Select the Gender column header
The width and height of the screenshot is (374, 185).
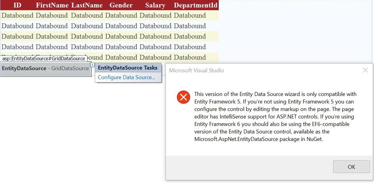pyautogui.click(x=121, y=5)
